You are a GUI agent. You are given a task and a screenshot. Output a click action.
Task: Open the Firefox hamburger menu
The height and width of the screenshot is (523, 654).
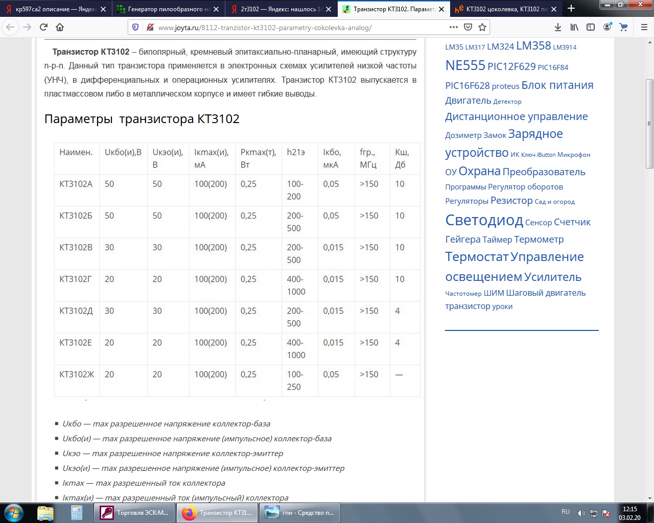(644, 27)
